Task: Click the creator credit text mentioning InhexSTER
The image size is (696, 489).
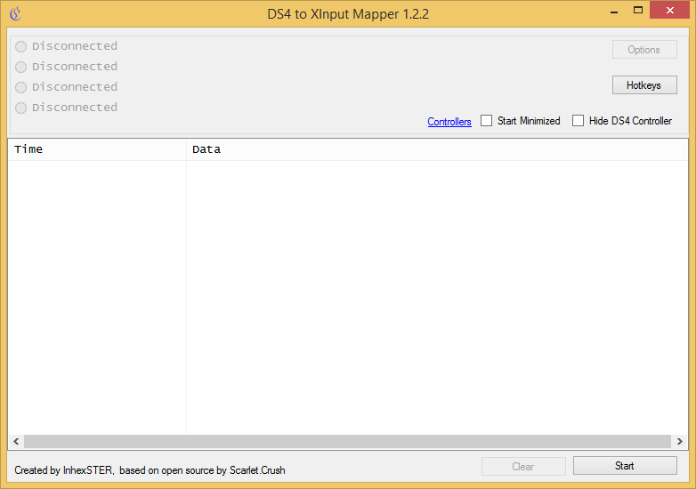Action: 150,470
